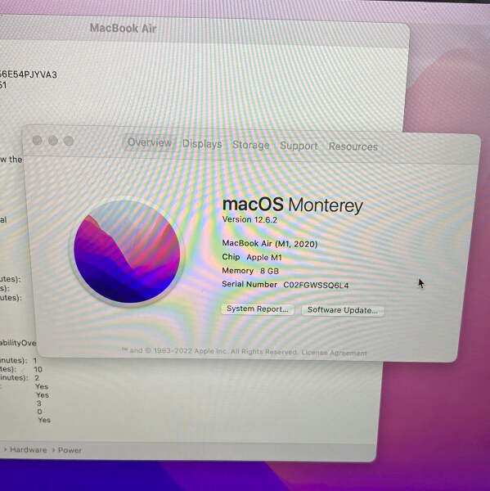Open the Storage tab

click(251, 145)
